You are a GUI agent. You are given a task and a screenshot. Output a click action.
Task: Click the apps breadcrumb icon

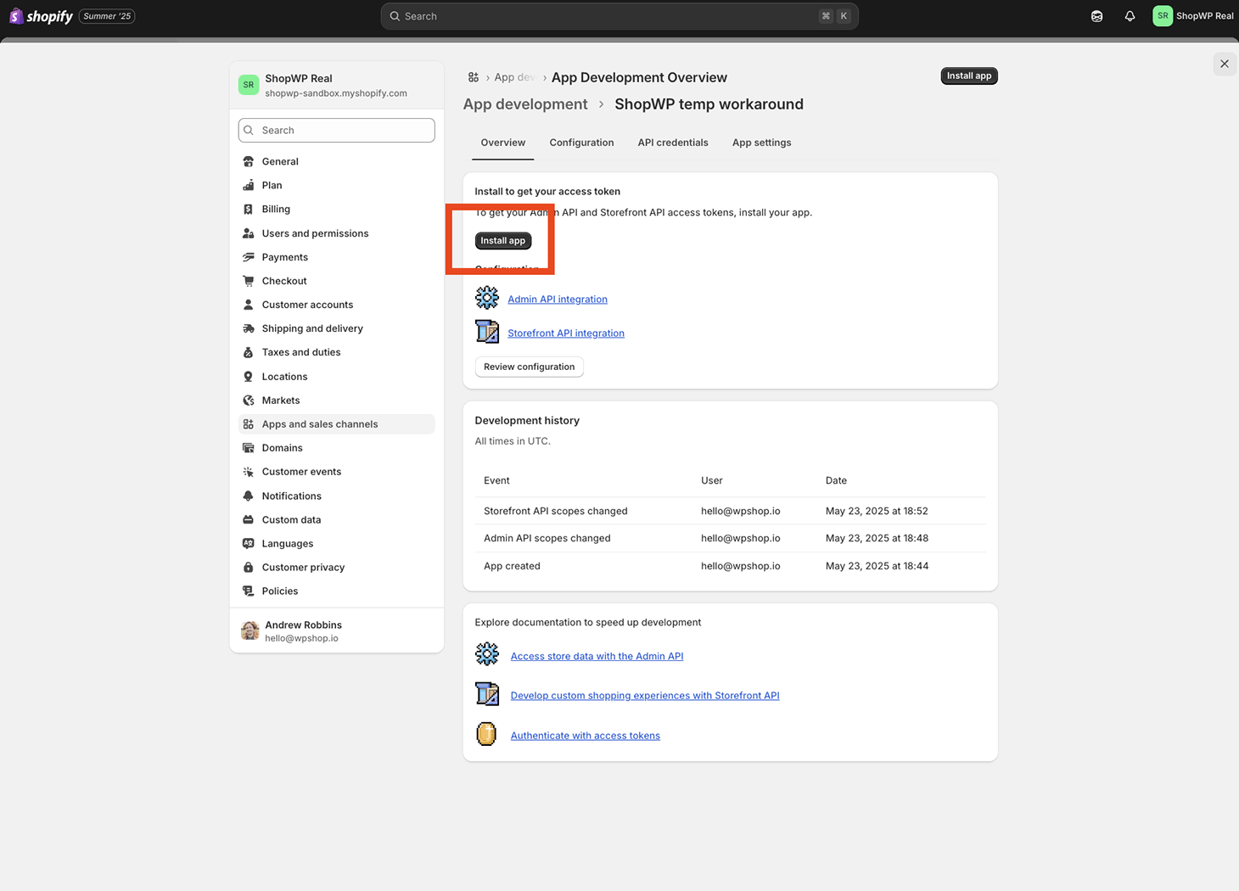[474, 77]
